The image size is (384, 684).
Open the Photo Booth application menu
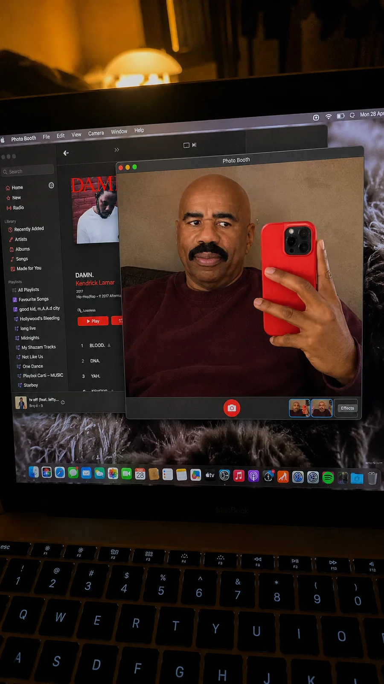[23, 139]
